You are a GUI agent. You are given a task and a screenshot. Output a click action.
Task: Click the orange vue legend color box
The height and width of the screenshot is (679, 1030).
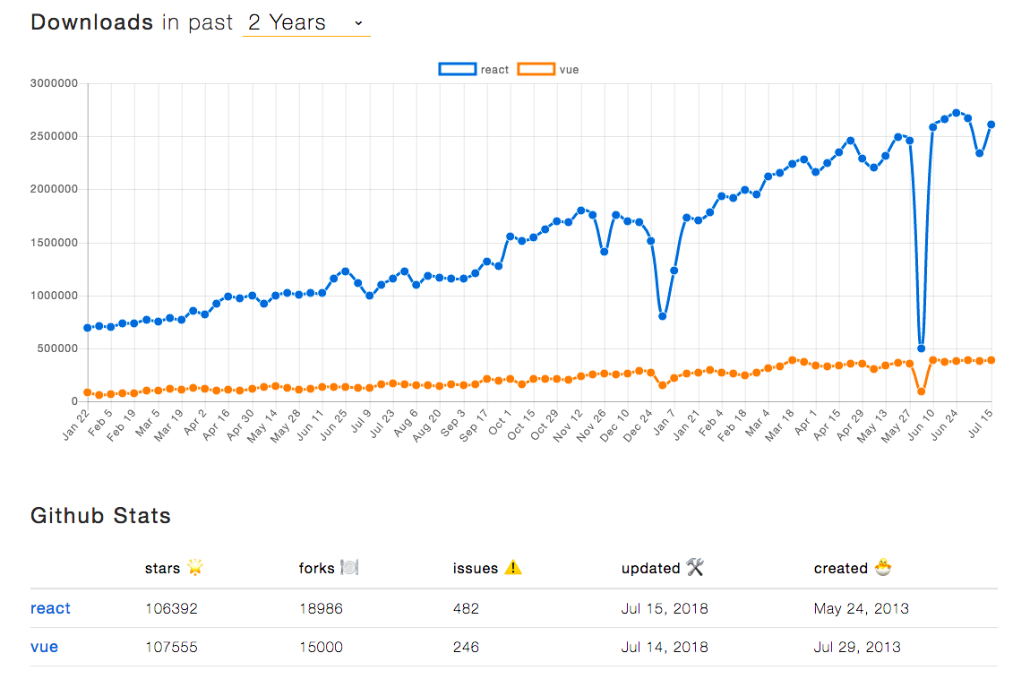pos(537,70)
